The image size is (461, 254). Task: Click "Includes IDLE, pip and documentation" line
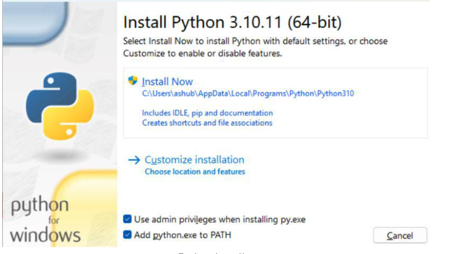(x=207, y=113)
